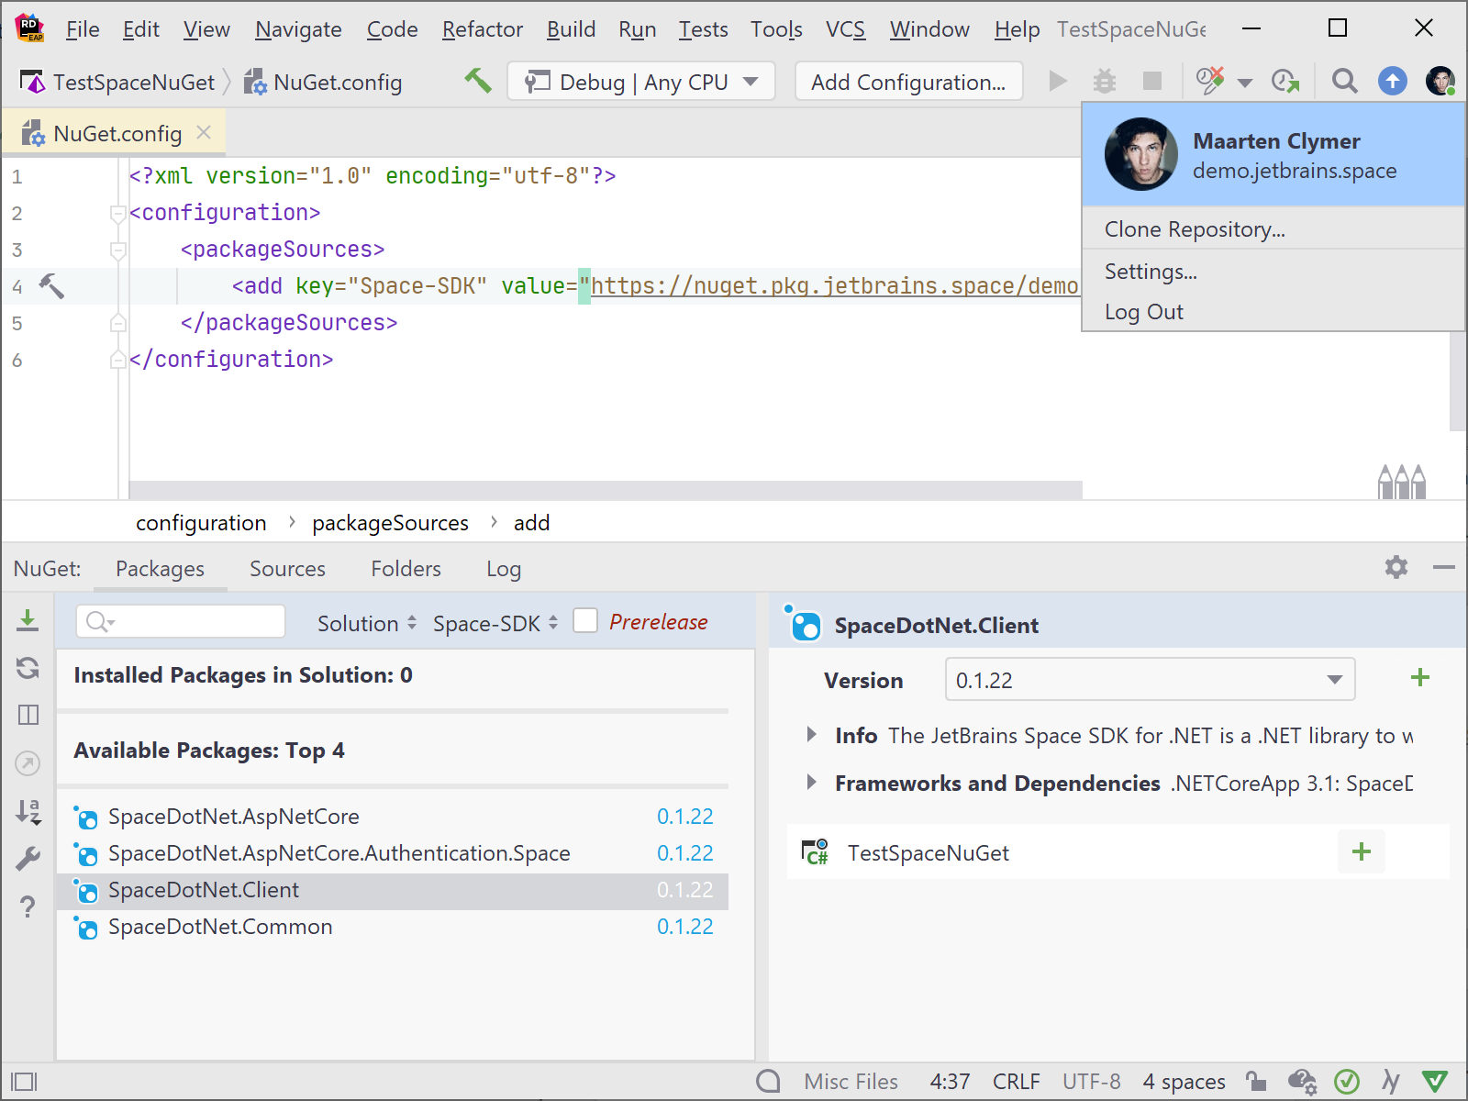Click the gutter hammer icon on line 4
The width and height of the screenshot is (1468, 1101).
(x=51, y=286)
